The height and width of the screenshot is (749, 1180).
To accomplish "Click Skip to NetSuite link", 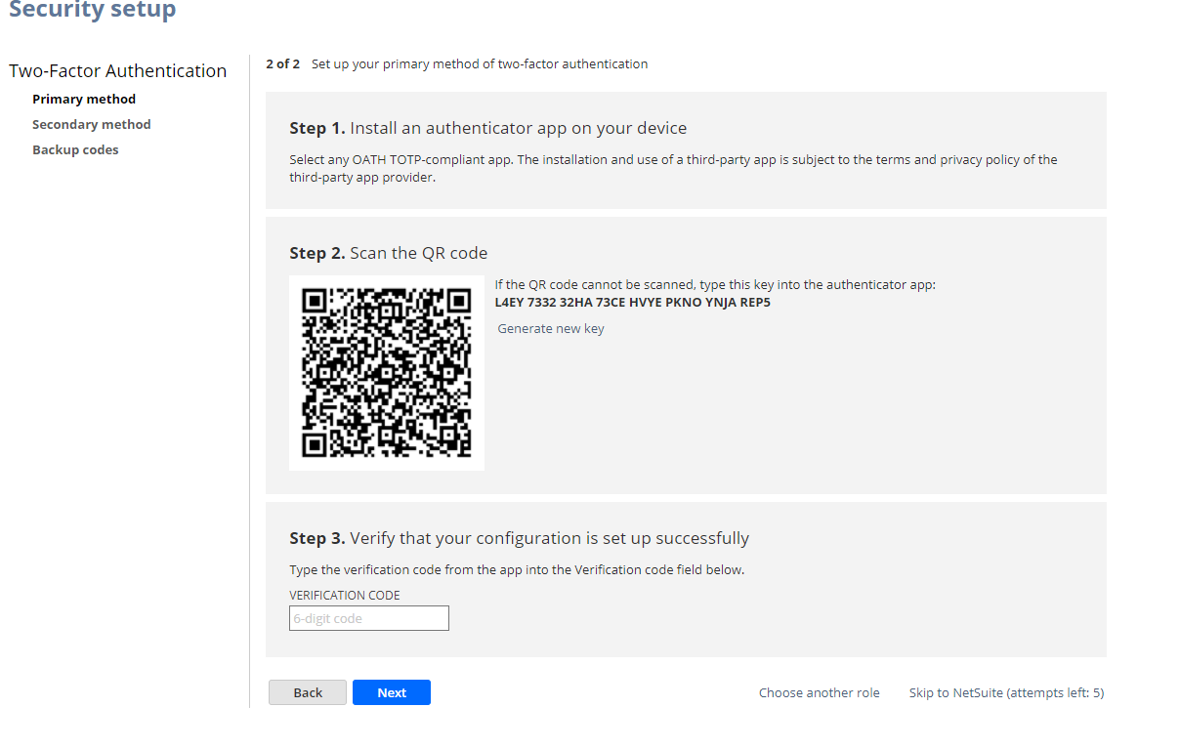I will [1006, 693].
